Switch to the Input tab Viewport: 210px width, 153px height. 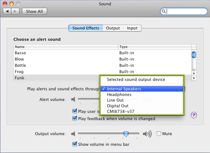coord(132,28)
